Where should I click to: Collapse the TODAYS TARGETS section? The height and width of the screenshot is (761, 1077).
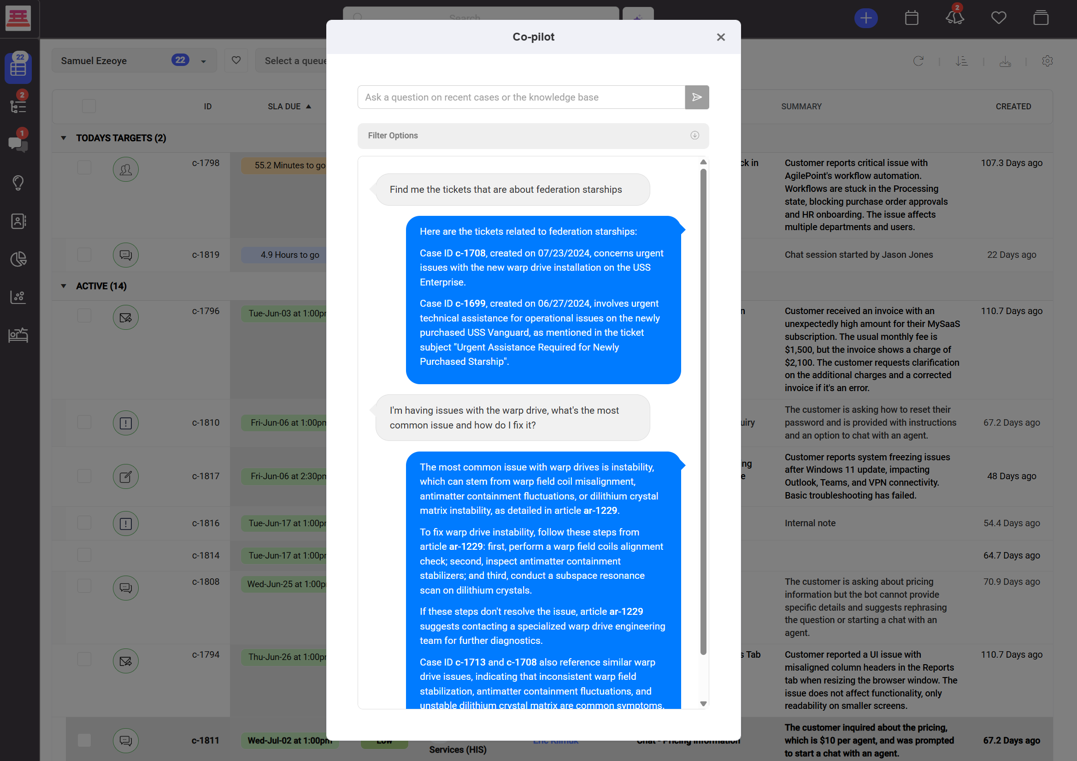click(64, 137)
